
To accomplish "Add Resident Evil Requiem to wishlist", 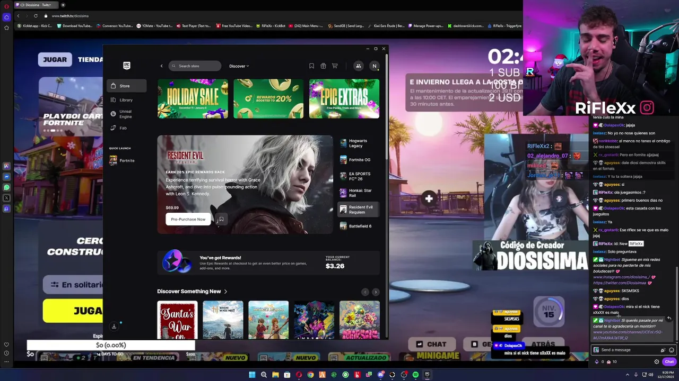I will coord(221,219).
